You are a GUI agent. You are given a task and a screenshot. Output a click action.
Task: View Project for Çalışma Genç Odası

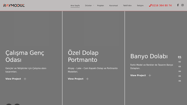coord(13,79)
